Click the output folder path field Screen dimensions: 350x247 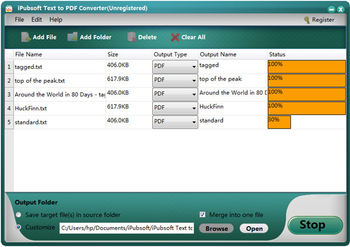pyautogui.click(x=127, y=228)
